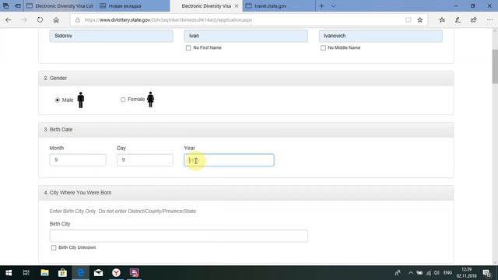The width and height of the screenshot is (498, 280).
Task: Select the active Electronic Diversity Visa tab
Action: pyautogui.click(x=205, y=5)
